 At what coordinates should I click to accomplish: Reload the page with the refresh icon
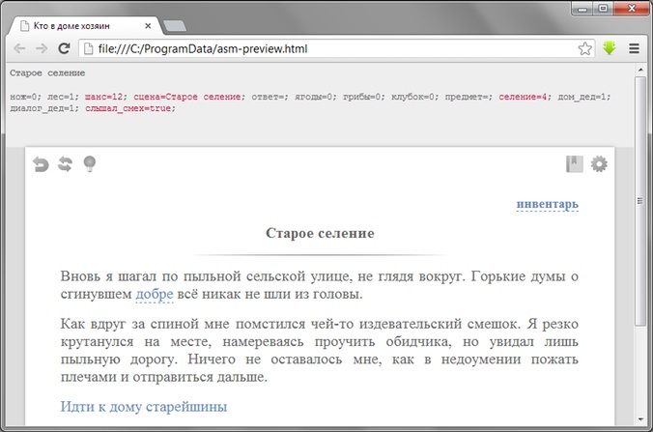coord(64,48)
